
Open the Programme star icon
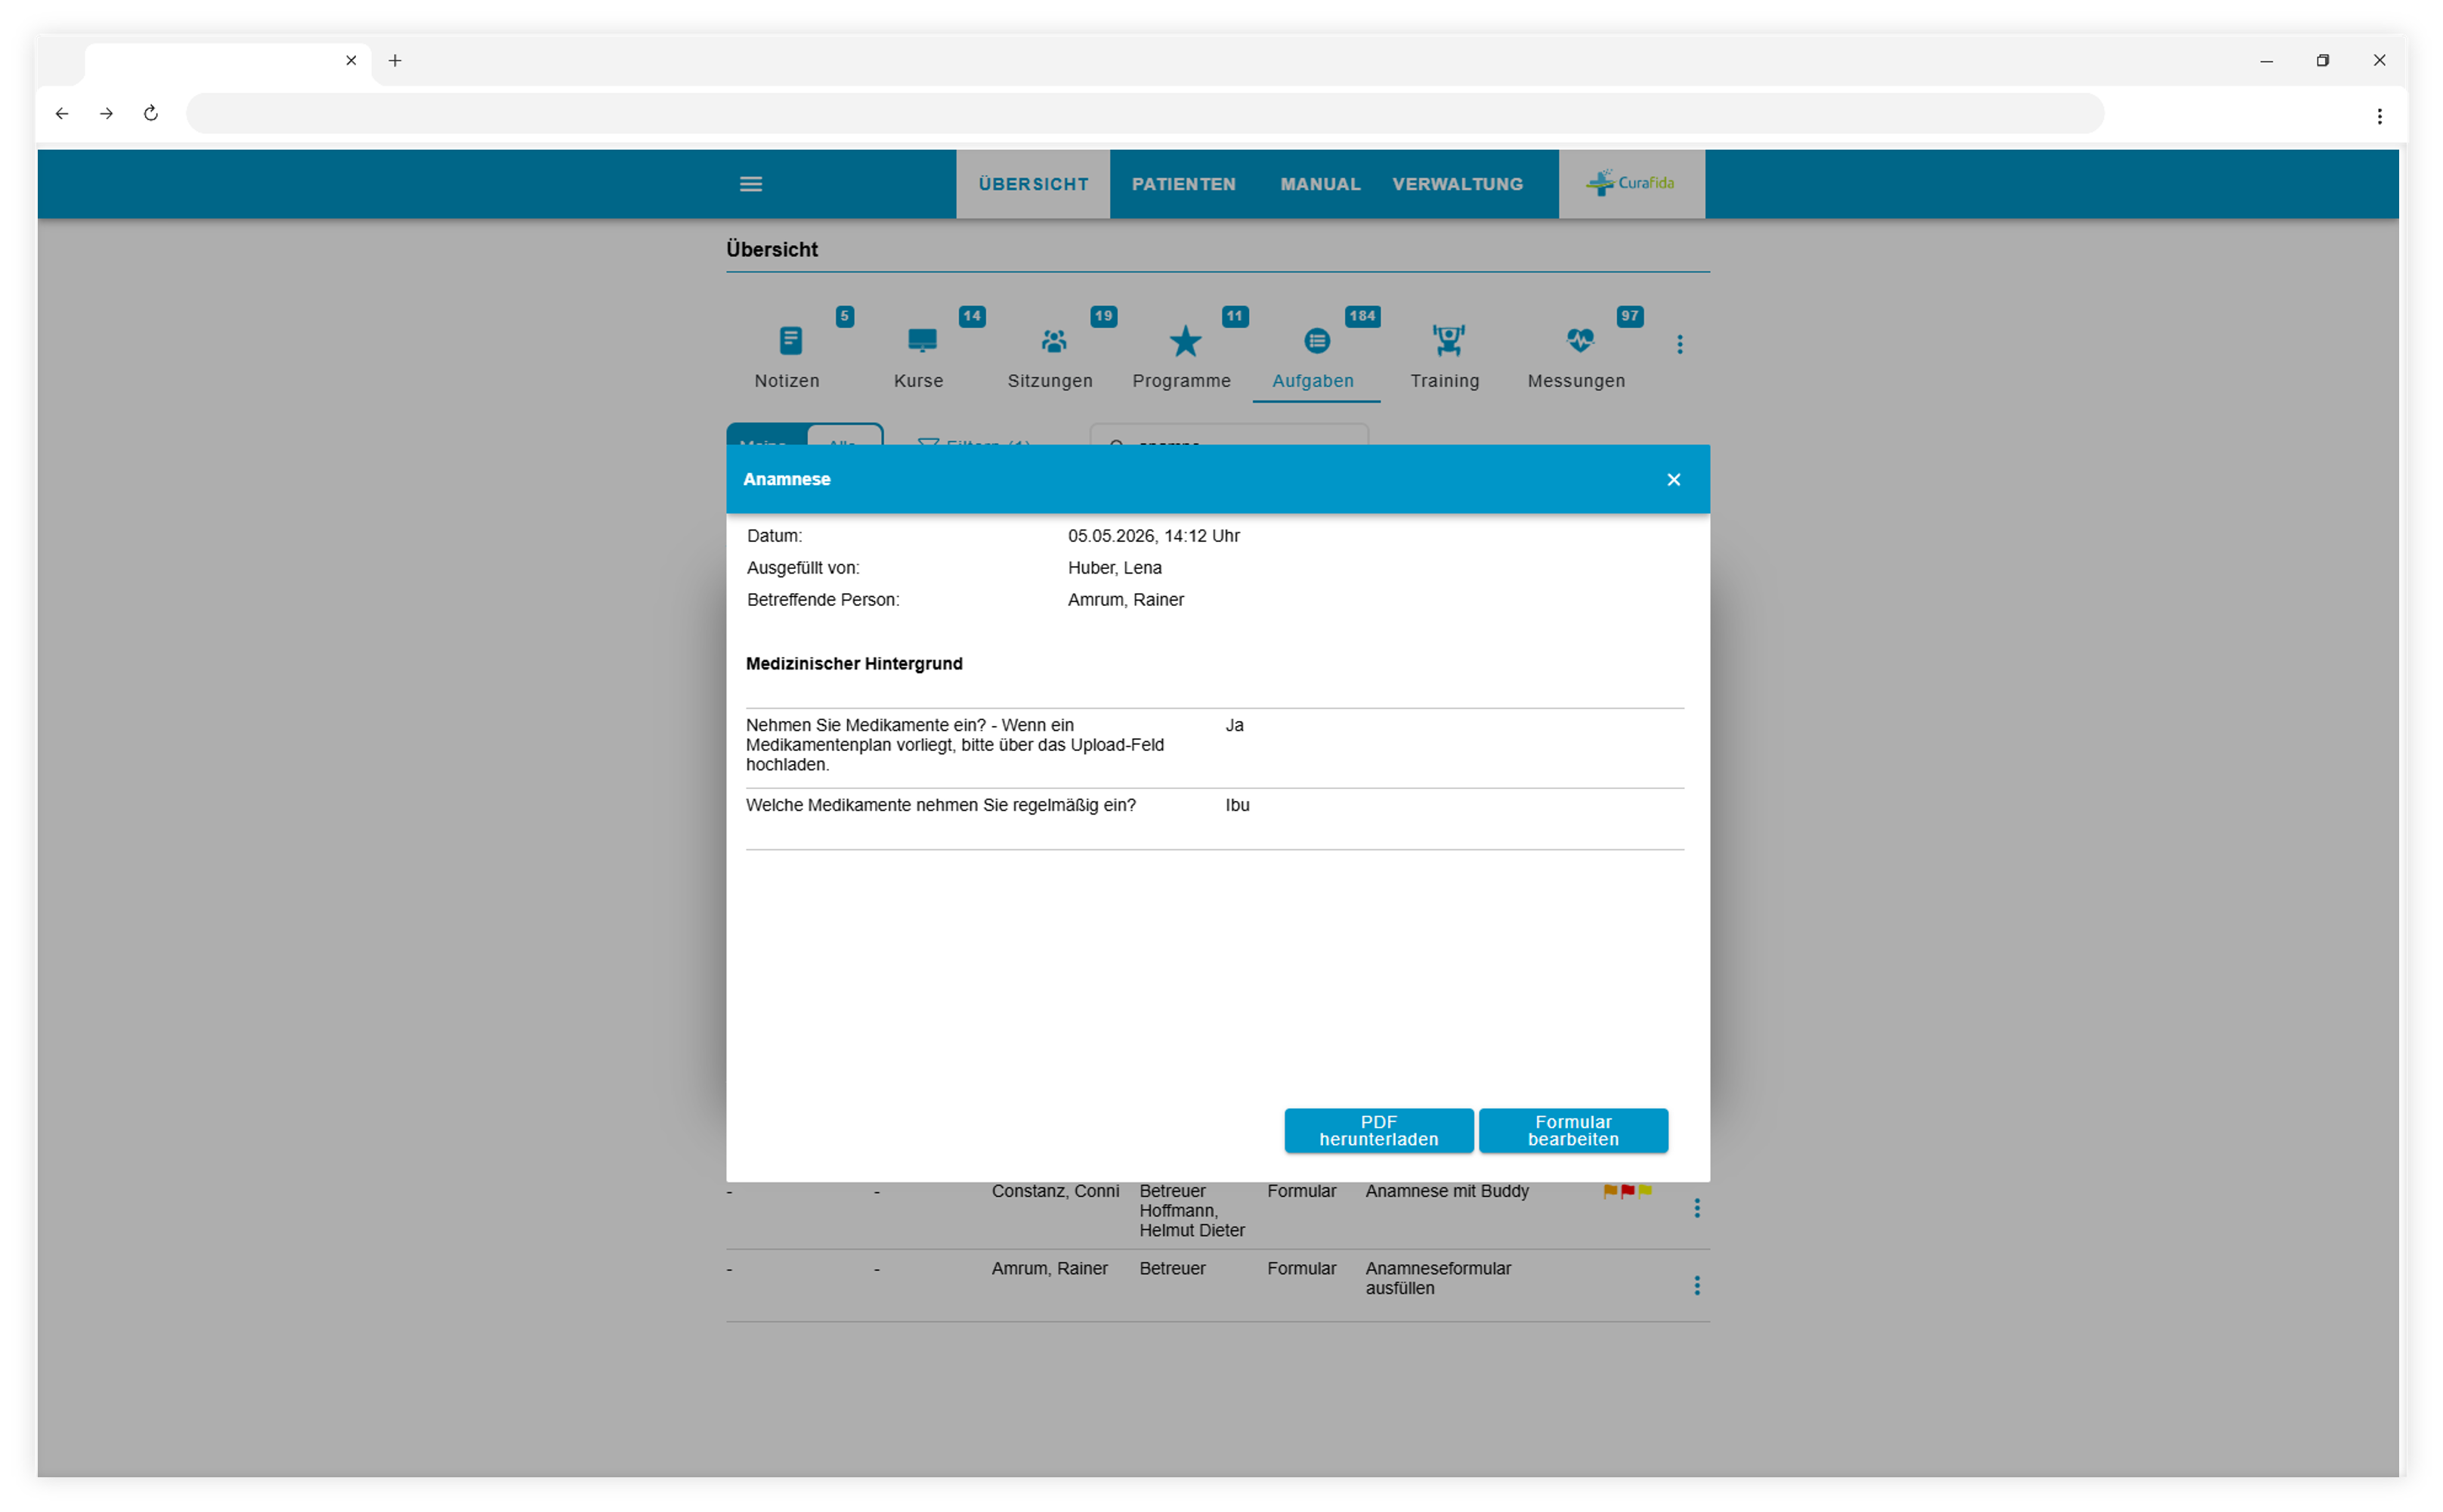(1185, 341)
